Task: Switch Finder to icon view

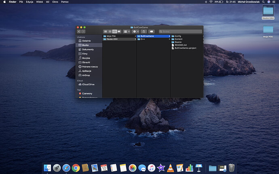Action: 106,31
